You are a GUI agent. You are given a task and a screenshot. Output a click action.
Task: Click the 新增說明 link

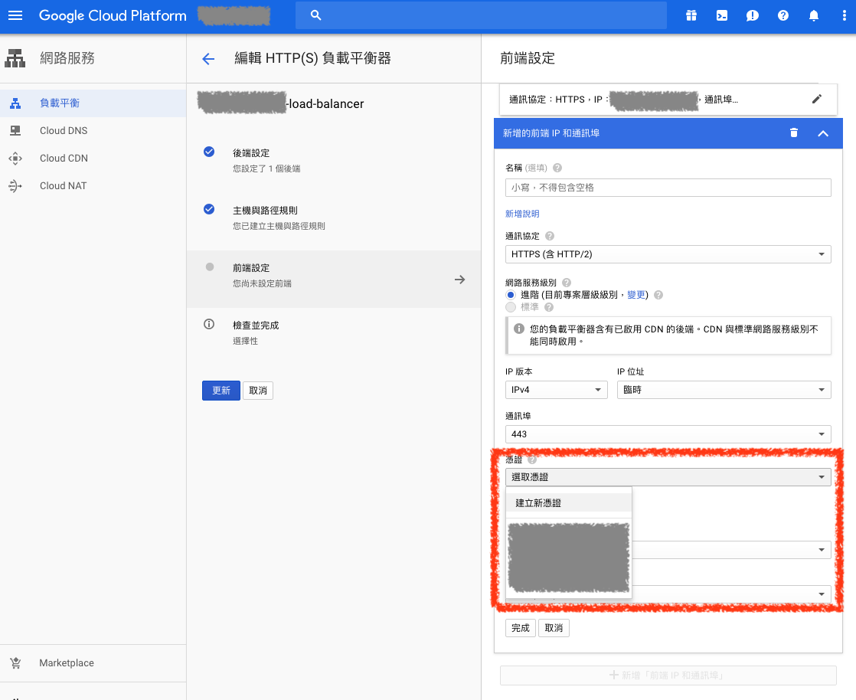tap(522, 214)
